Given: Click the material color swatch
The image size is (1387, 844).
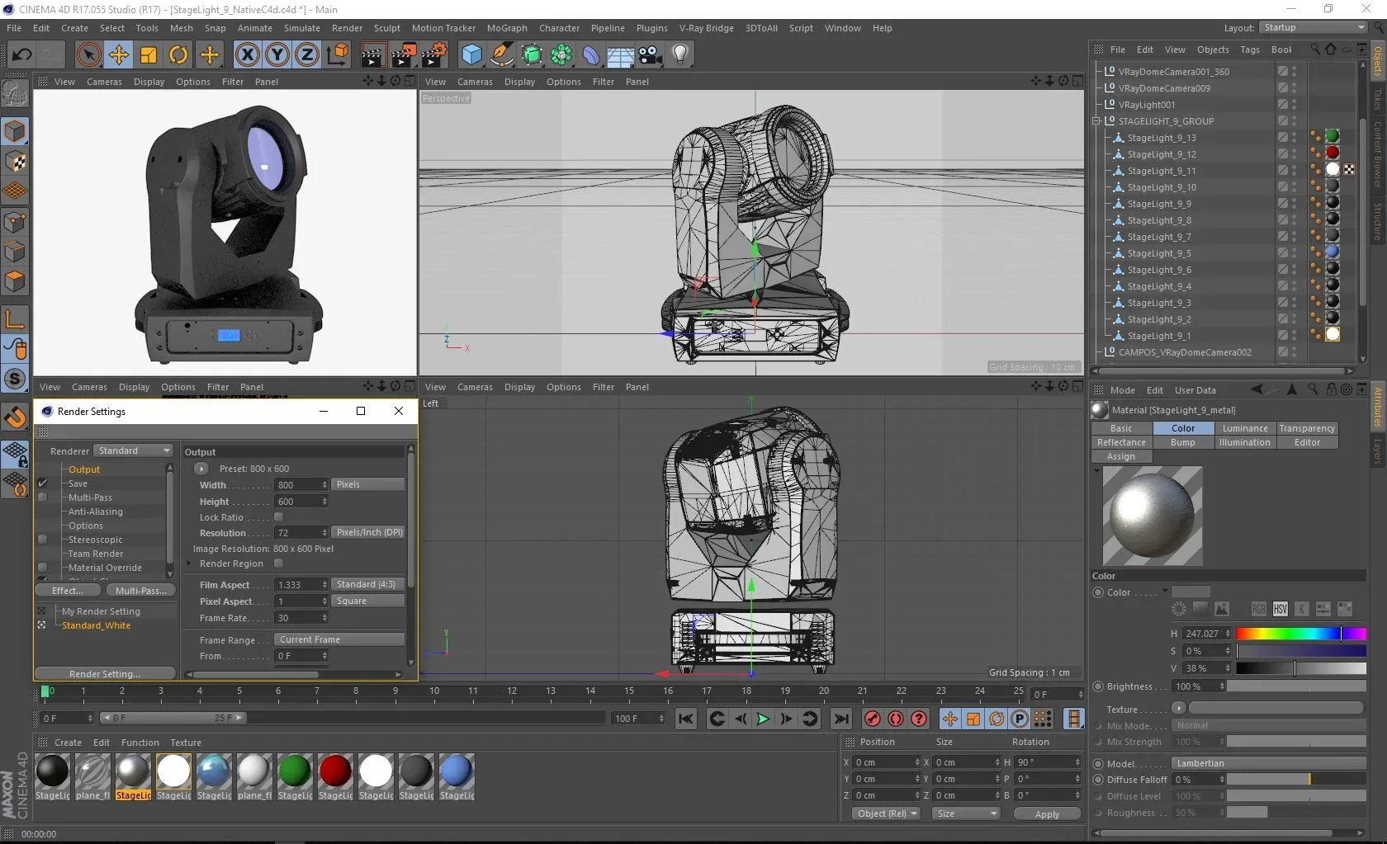Looking at the screenshot, I should pos(1191,592).
